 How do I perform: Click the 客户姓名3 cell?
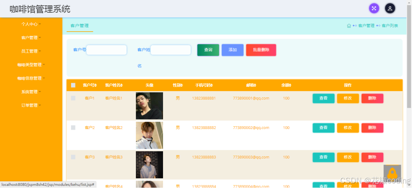pyautogui.click(x=114, y=157)
